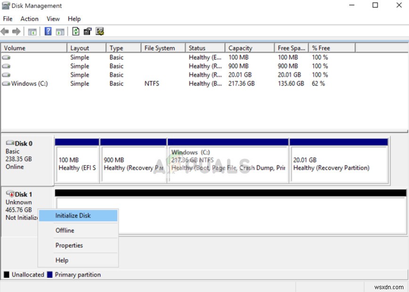The width and height of the screenshot is (409, 292).
Task: Click the disk Settings toolbar icon
Action: [x=99, y=32]
